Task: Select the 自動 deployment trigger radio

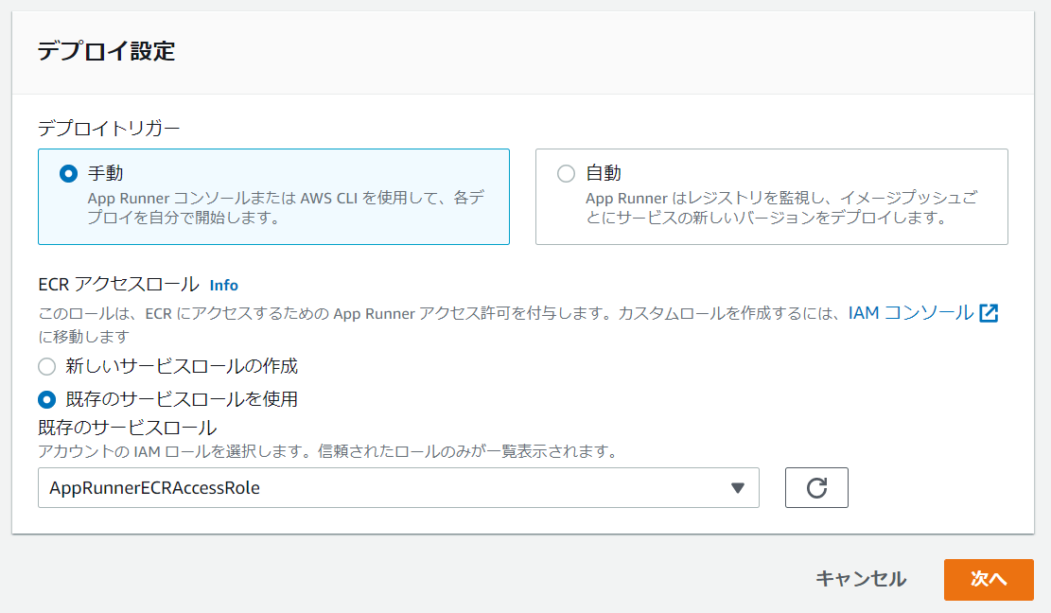Action: point(567,173)
